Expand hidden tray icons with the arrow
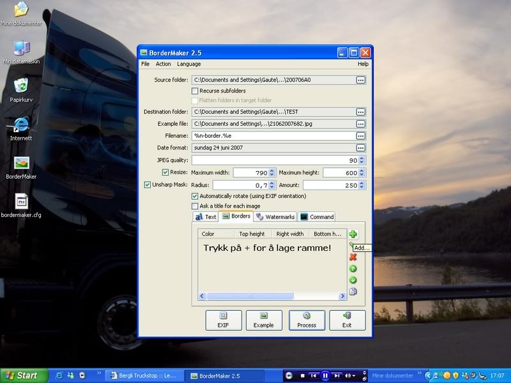 coord(428,375)
